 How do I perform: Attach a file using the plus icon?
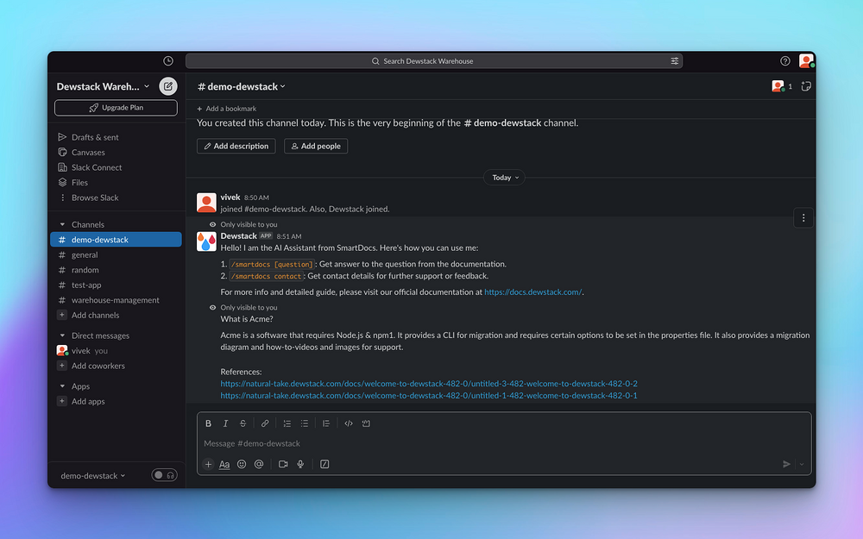coord(208,464)
